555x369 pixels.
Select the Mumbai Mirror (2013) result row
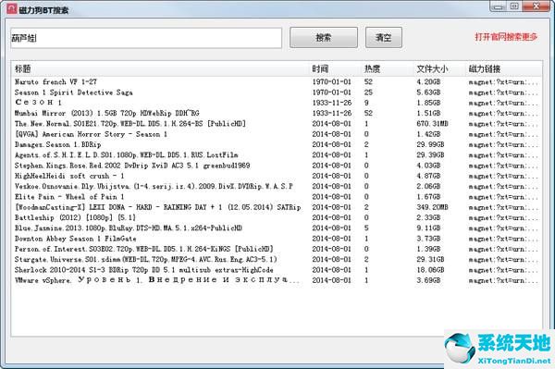point(276,113)
